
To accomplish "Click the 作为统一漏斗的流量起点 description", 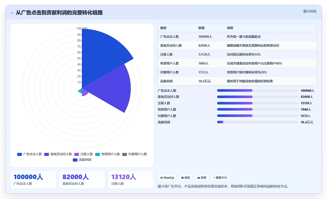I will click(x=244, y=37).
